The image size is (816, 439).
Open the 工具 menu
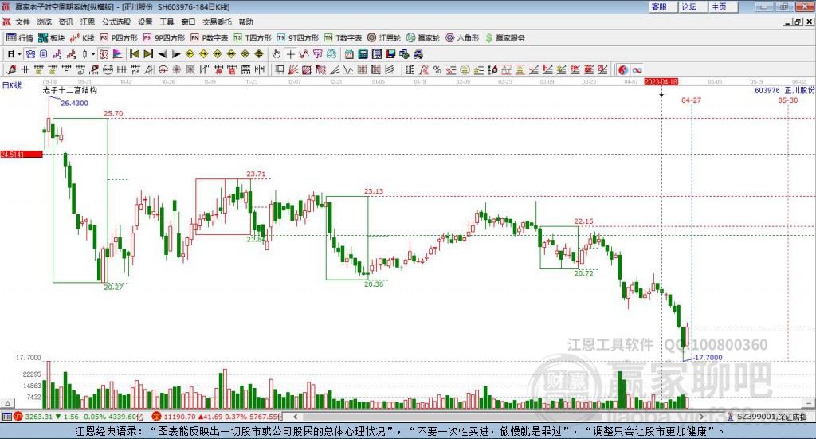coord(167,22)
